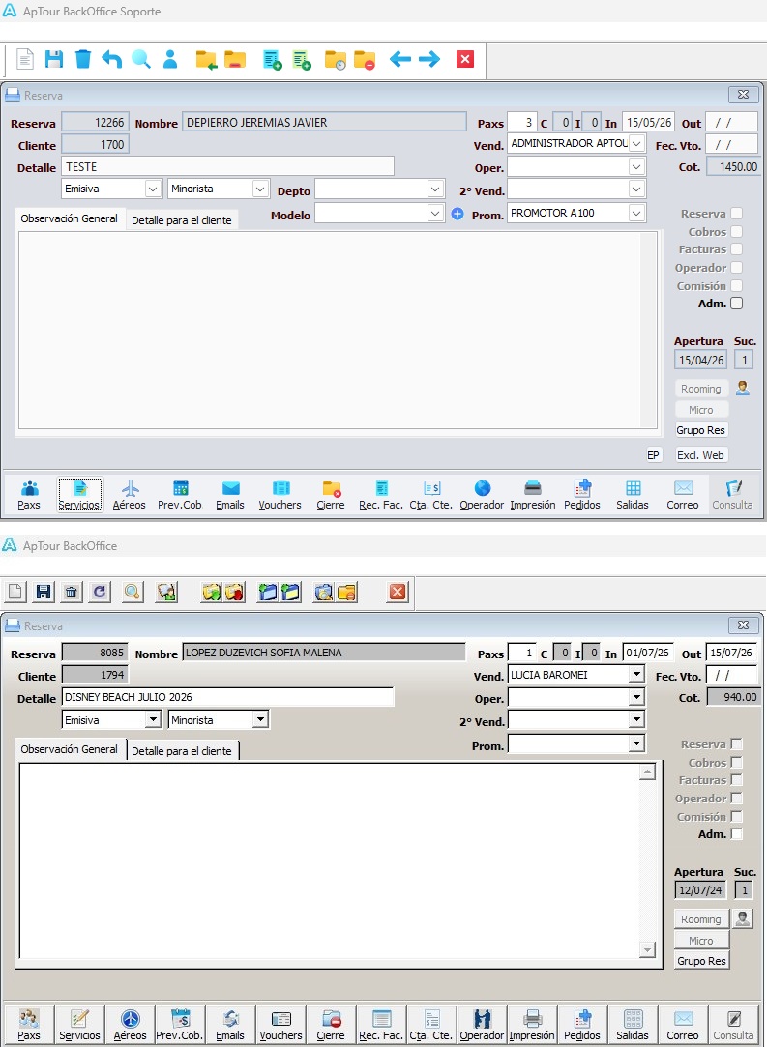
Task: Go to next record with blue right arrow
Action: point(429,59)
